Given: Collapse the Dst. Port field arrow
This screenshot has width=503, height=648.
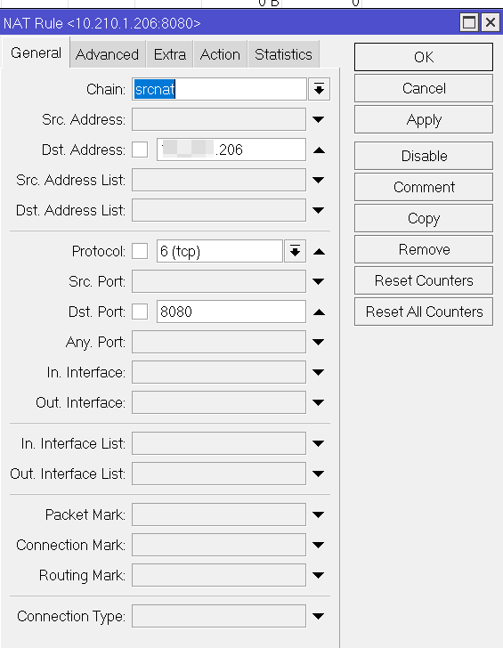Looking at the screenshot, I should coord(319,312).
